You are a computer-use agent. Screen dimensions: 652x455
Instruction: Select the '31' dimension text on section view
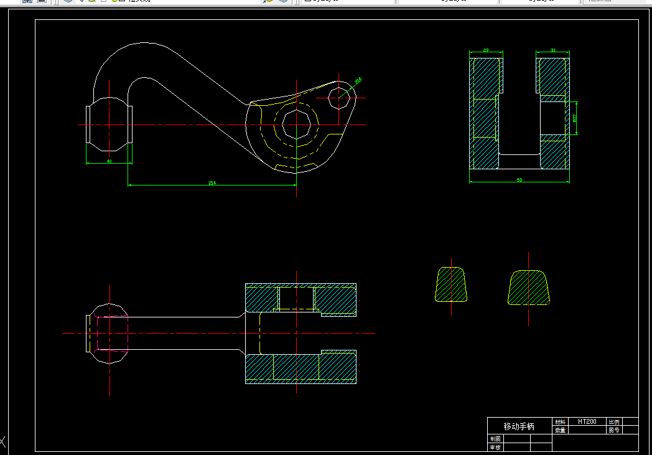point(552,50)
